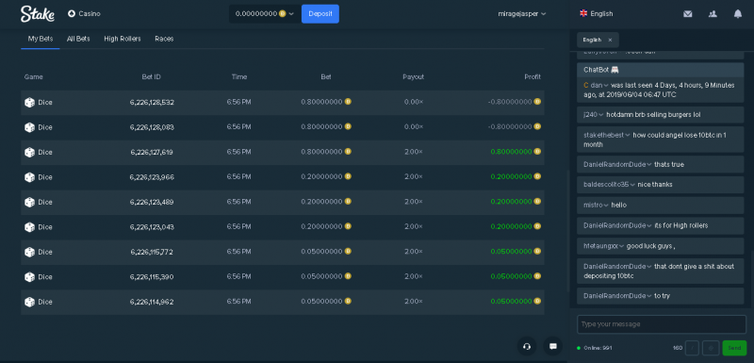The height and width of the screenshot is (363, 754).
Task: Close the English chat room tab
Action: pos(610,40)
